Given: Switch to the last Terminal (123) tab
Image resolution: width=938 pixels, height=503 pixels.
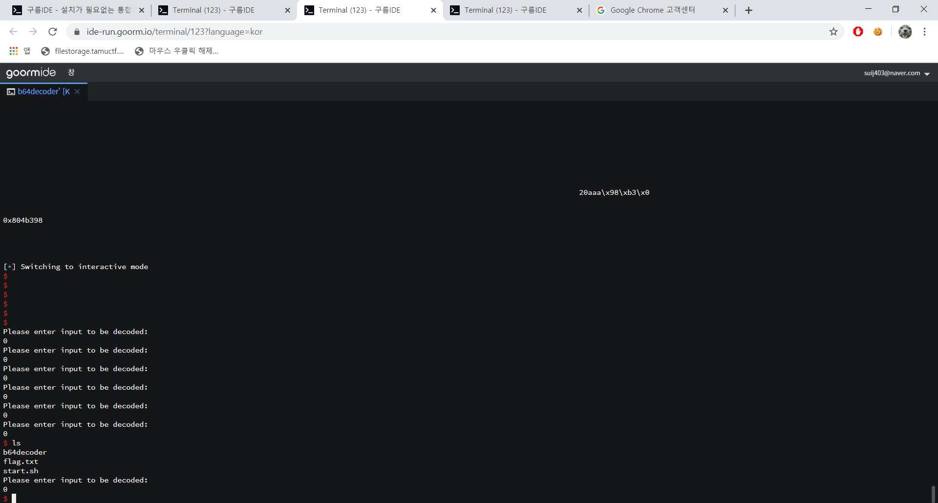Looking at the screenshot, I should (x=515, y=10).
